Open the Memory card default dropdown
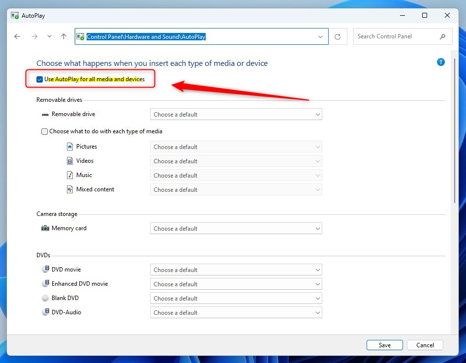466x363 pixels. 236,229
